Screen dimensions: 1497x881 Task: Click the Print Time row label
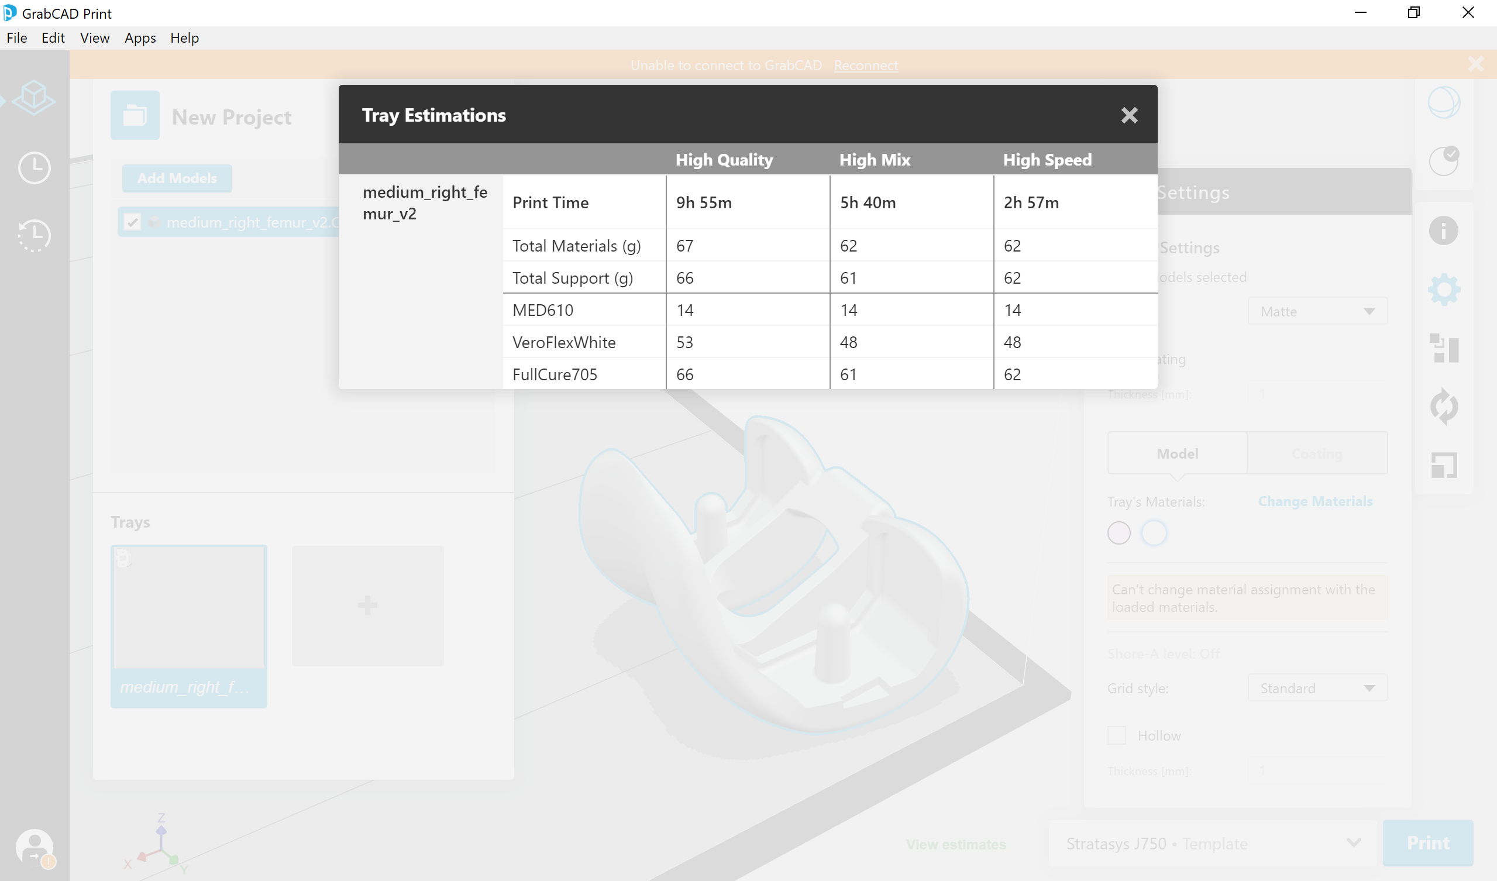tap(550, 202)
